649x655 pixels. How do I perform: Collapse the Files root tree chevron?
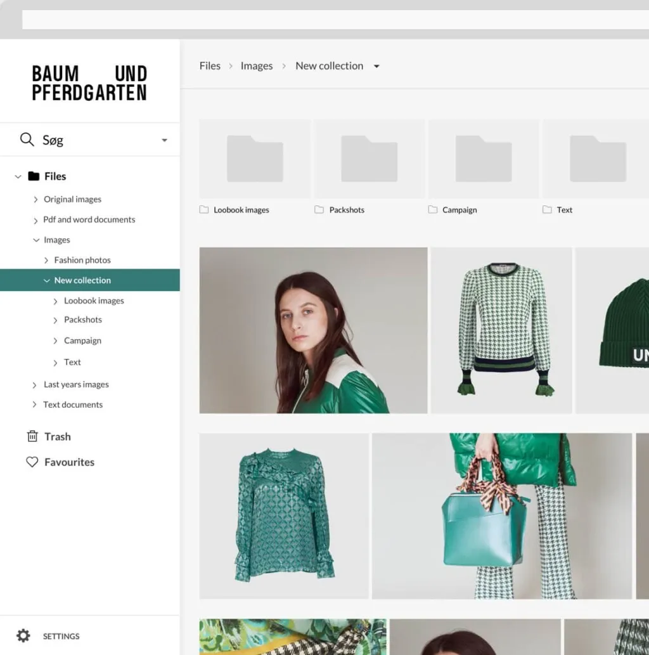18,177
